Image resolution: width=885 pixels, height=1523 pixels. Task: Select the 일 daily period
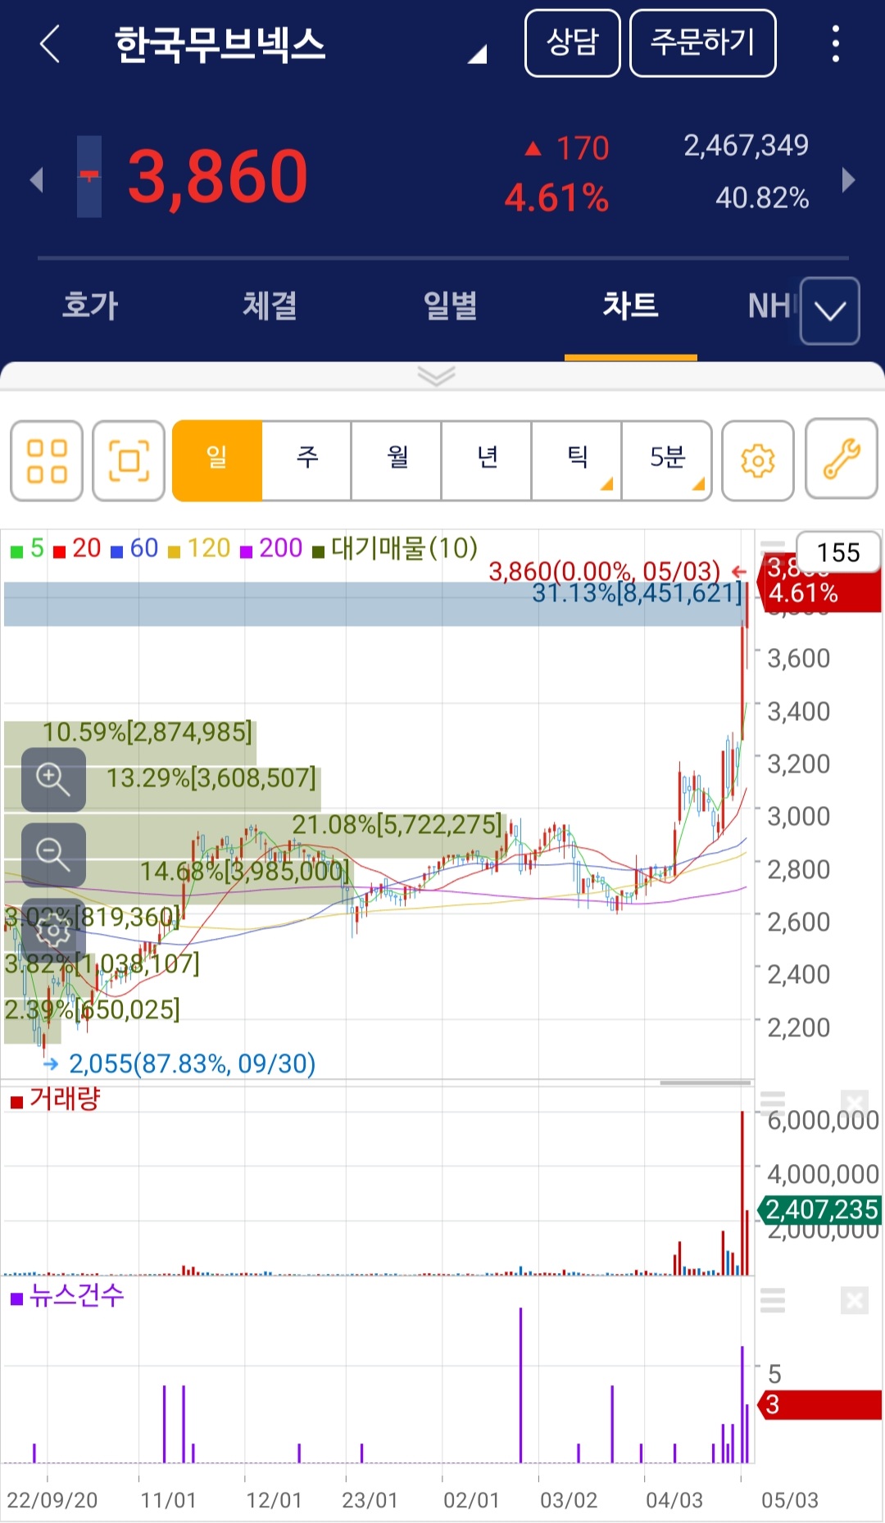[x=217, y=460]
